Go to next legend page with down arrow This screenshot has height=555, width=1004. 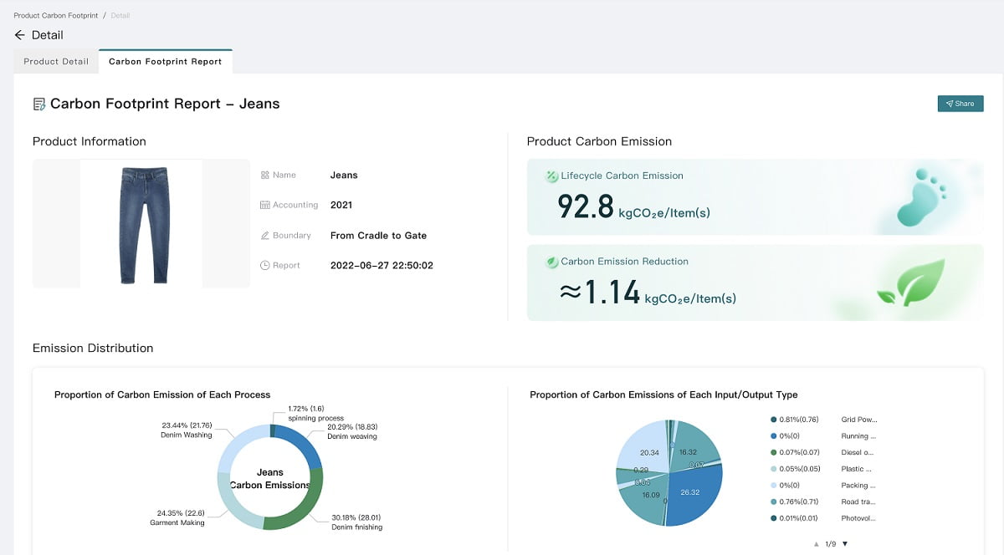point(845,544)
